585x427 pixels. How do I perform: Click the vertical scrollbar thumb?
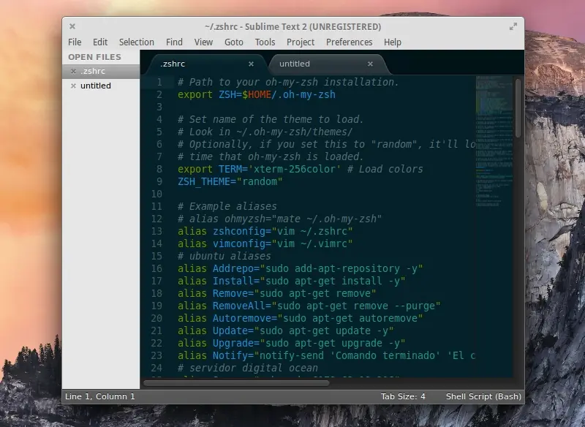(518, 107)
